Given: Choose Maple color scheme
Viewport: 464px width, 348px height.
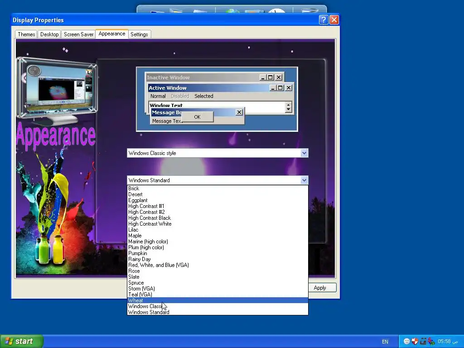Looking at the screenshot, I should point(217,236).
